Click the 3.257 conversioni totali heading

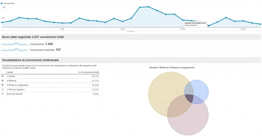point(33,37)
